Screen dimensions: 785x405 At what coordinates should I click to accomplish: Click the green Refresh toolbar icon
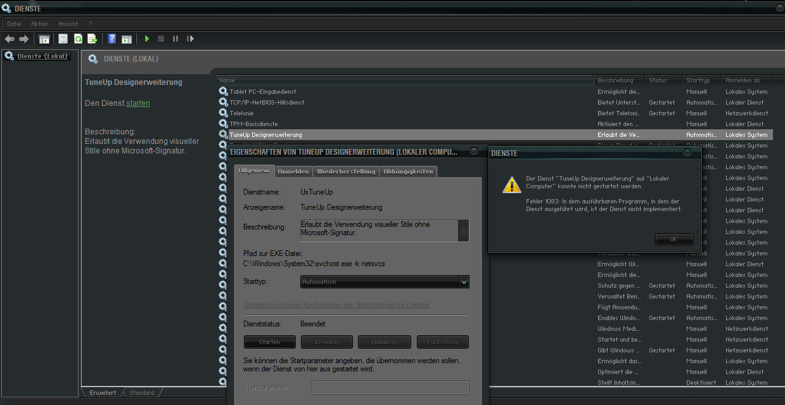point(78,39)
